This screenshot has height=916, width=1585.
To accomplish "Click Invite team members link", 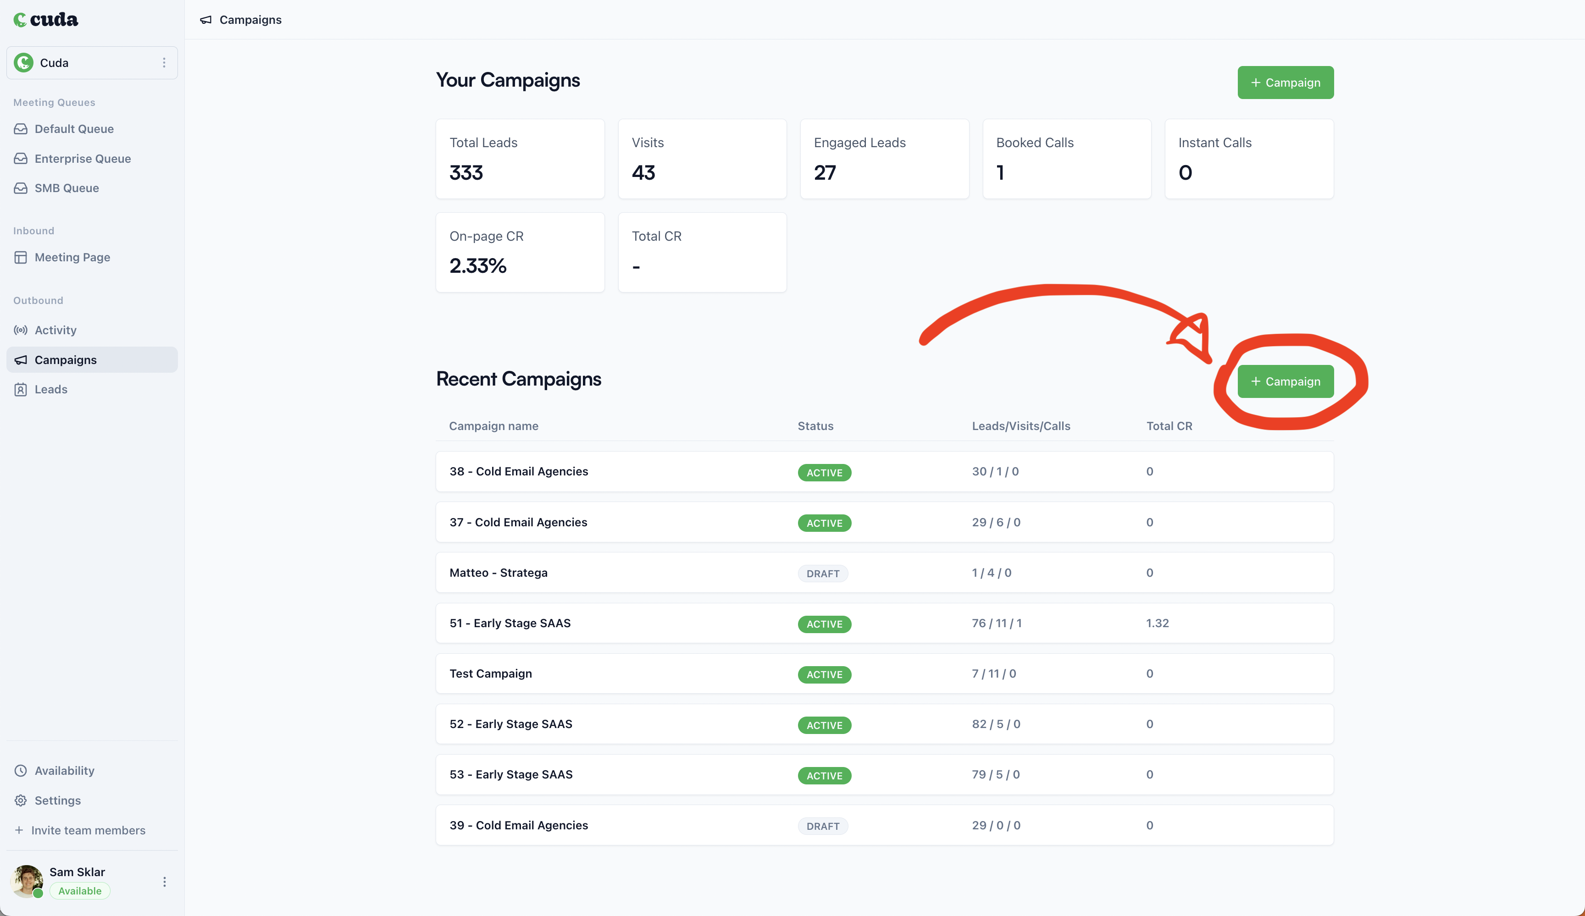I will [88, 830].
